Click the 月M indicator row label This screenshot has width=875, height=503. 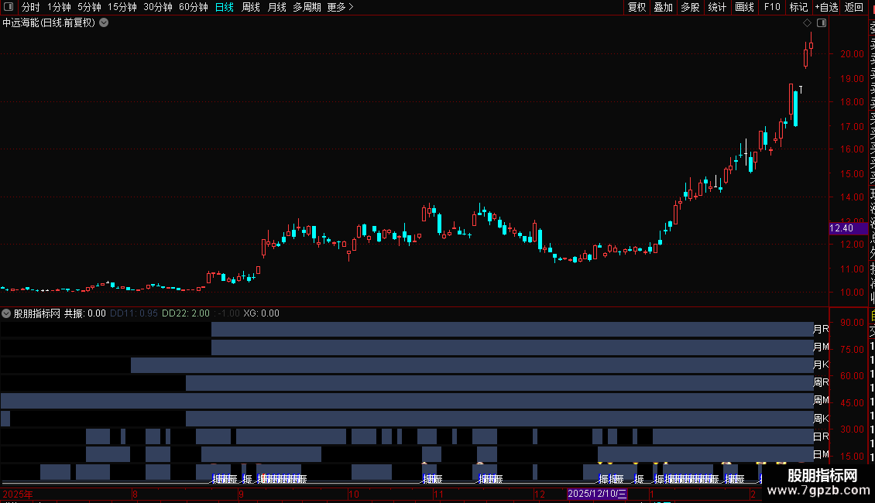[821, 347]
